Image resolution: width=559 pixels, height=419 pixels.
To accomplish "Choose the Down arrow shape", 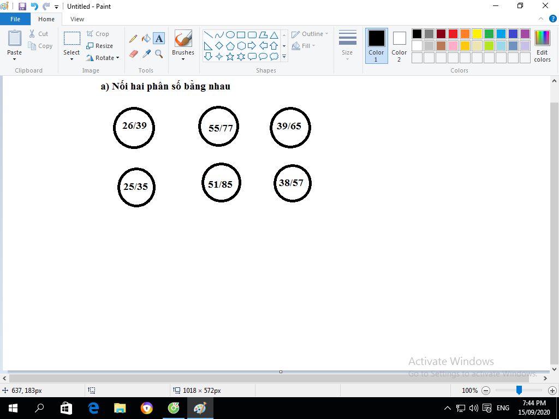I will pos(208,57).
